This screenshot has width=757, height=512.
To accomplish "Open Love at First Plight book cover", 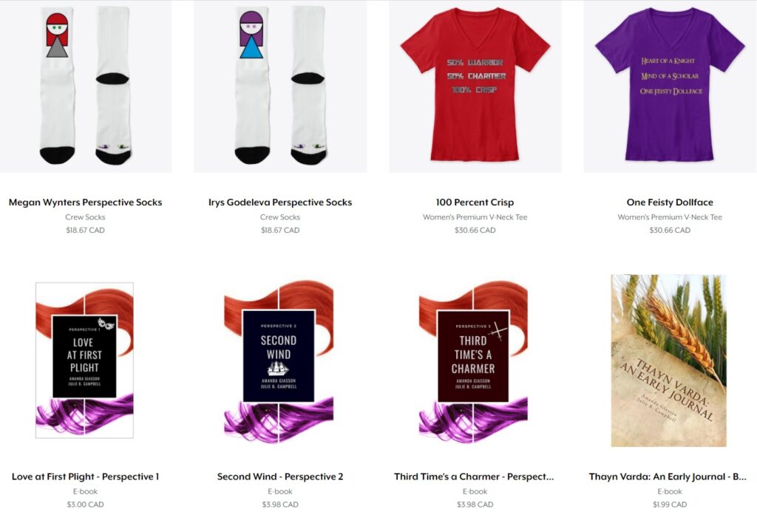I will click(x=84, y=360).
